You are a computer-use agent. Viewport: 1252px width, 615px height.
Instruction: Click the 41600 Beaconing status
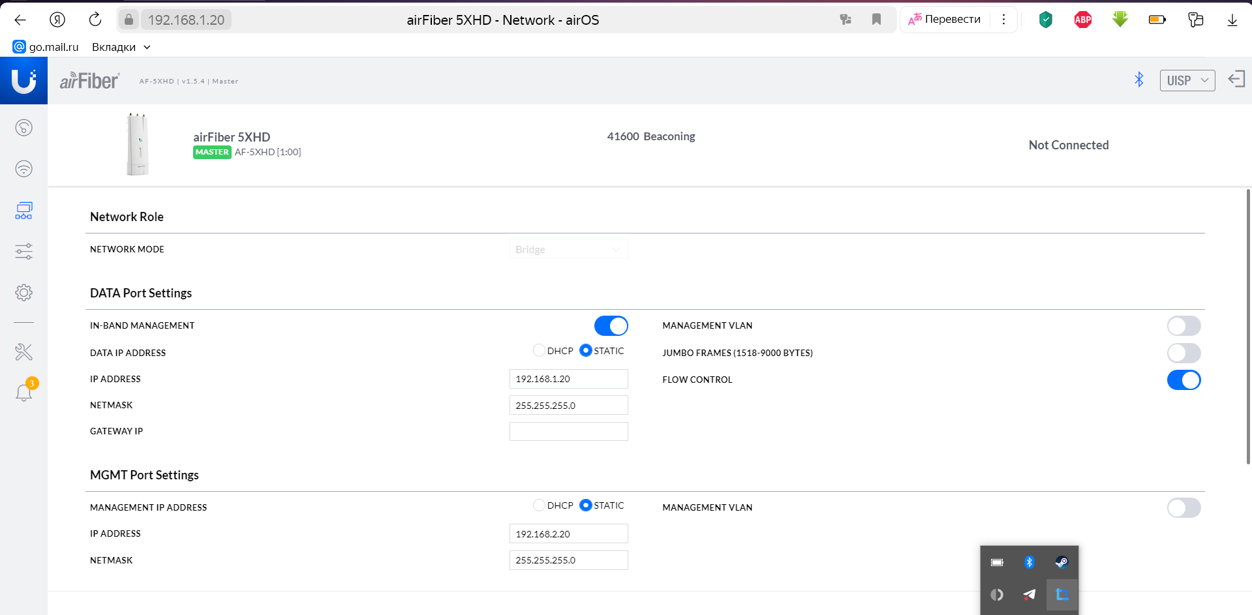pos(651,136)
